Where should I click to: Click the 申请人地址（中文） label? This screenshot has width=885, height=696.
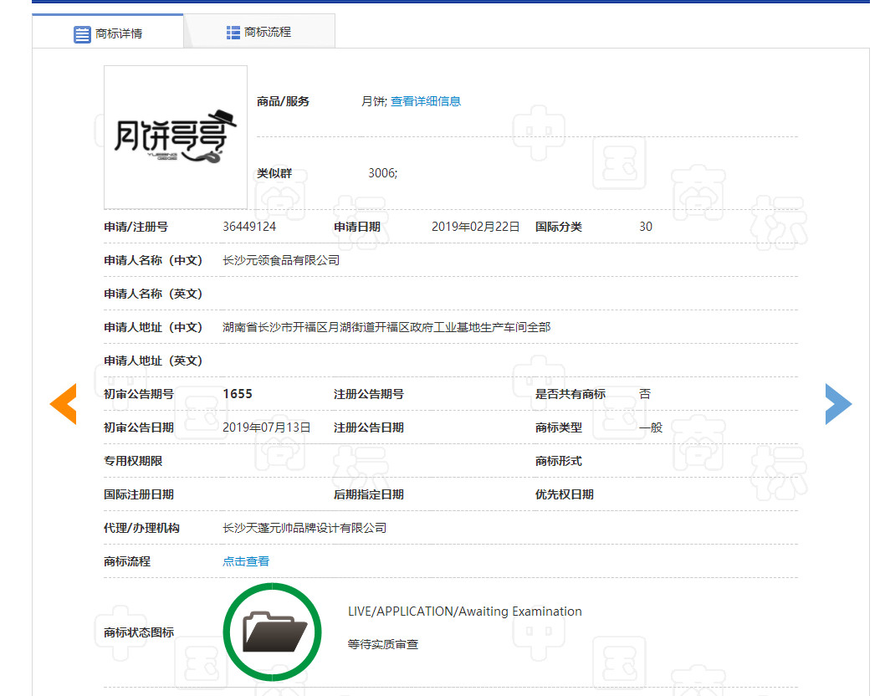click(x=153, y=327)
